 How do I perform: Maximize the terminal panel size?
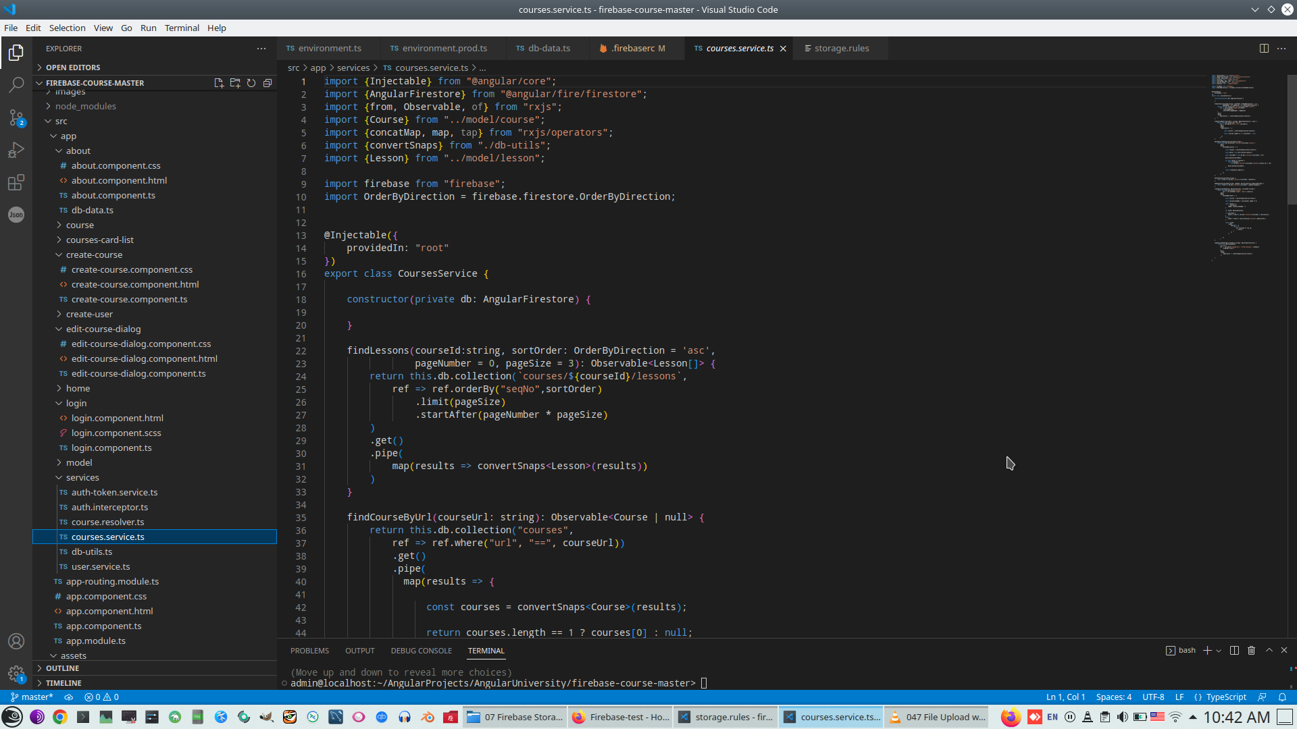(1269, 651)
